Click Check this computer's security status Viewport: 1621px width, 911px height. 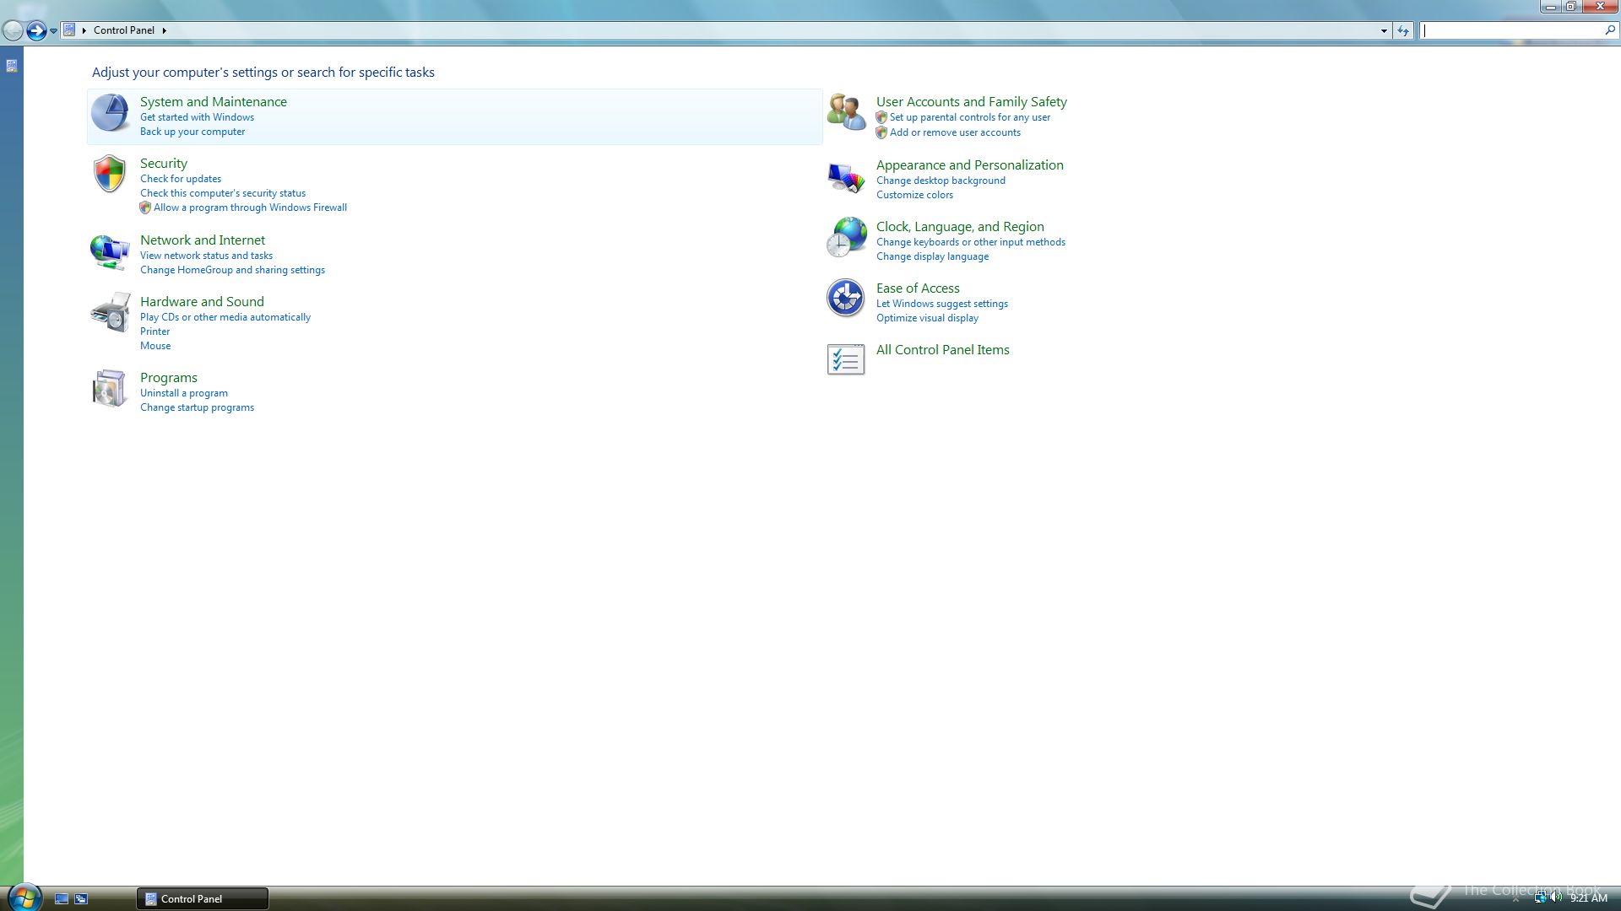pyautogui.click(x=223, y=193)
